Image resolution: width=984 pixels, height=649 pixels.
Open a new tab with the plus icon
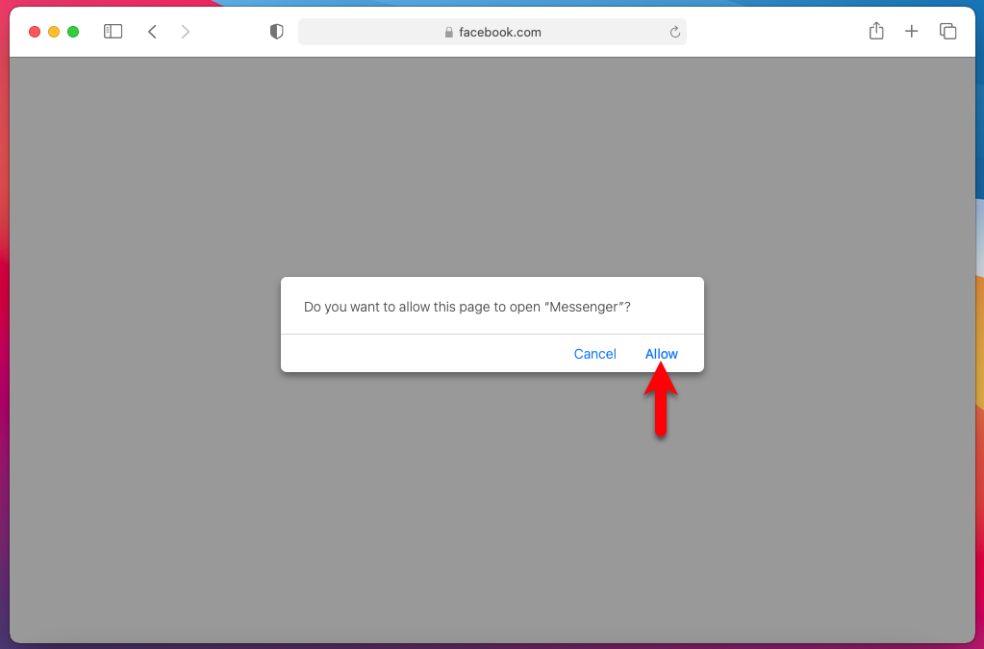[x=911, y=32]
